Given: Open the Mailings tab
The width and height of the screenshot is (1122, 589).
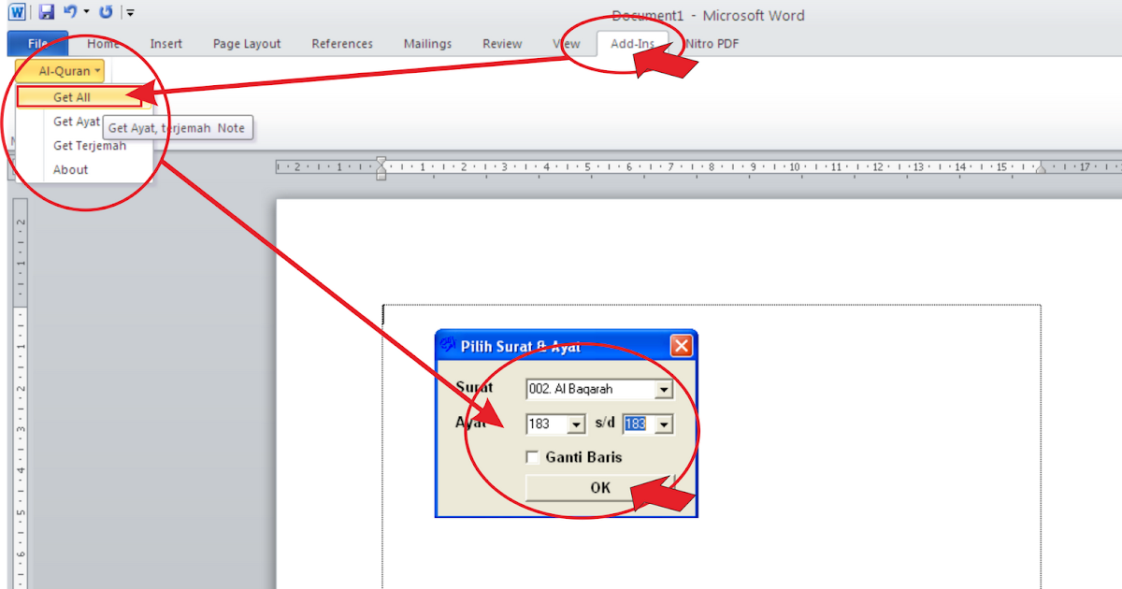Looking at the screenshot, I should tap(427, 43).
